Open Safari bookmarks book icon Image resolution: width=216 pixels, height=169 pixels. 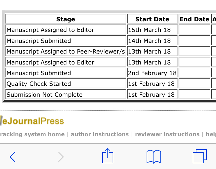pyautogui.click(x=154, y=157)
